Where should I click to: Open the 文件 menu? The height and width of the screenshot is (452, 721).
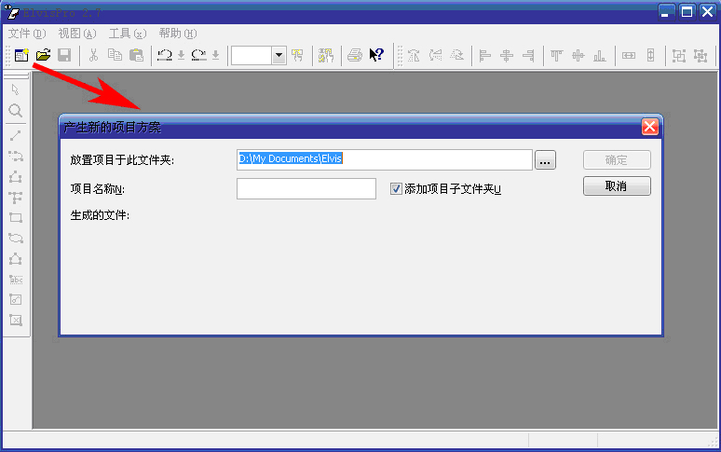(x=26, y=33)
